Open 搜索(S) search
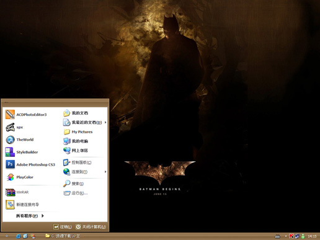Viewport: 320px width, 240px height. (x=73, y=184)
